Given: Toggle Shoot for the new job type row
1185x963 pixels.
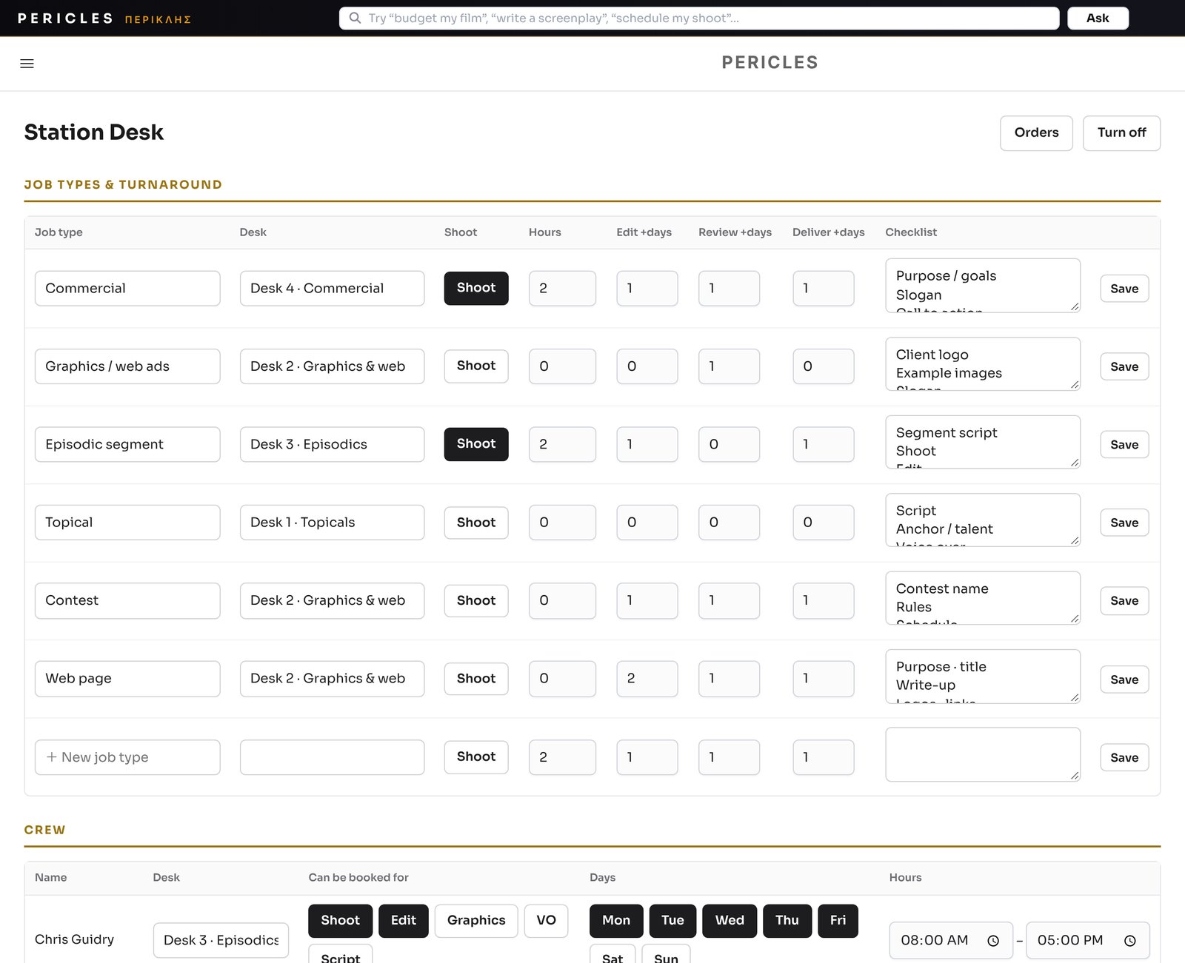Looking at the screenshot, I should (476, 757).
